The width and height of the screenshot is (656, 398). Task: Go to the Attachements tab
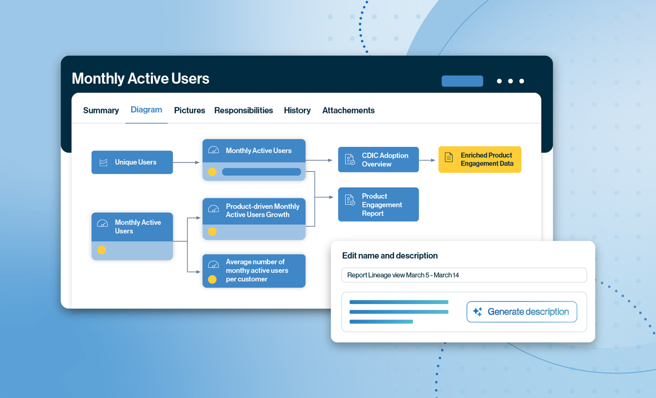click(x=348, y=110)
